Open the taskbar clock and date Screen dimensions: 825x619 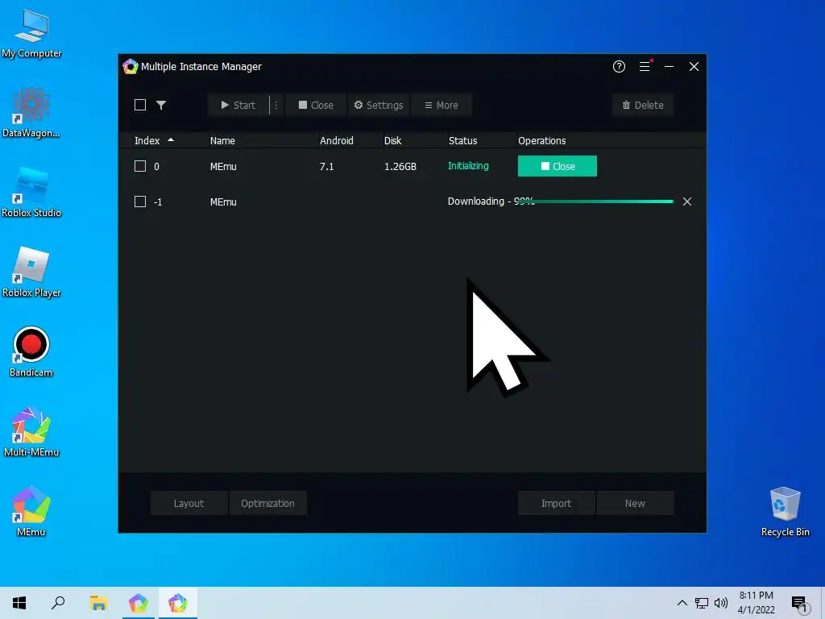[756, 603]
